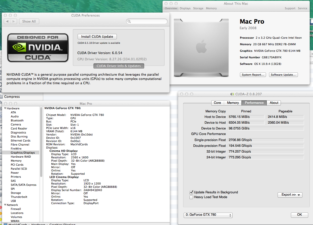Select Parallel SCSI in the sidebar
The height and width of the screenshot is (225, 313).
coord(19,169)
